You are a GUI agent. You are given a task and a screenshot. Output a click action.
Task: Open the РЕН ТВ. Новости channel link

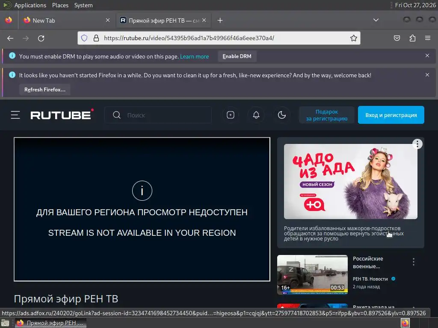(370, 279)
